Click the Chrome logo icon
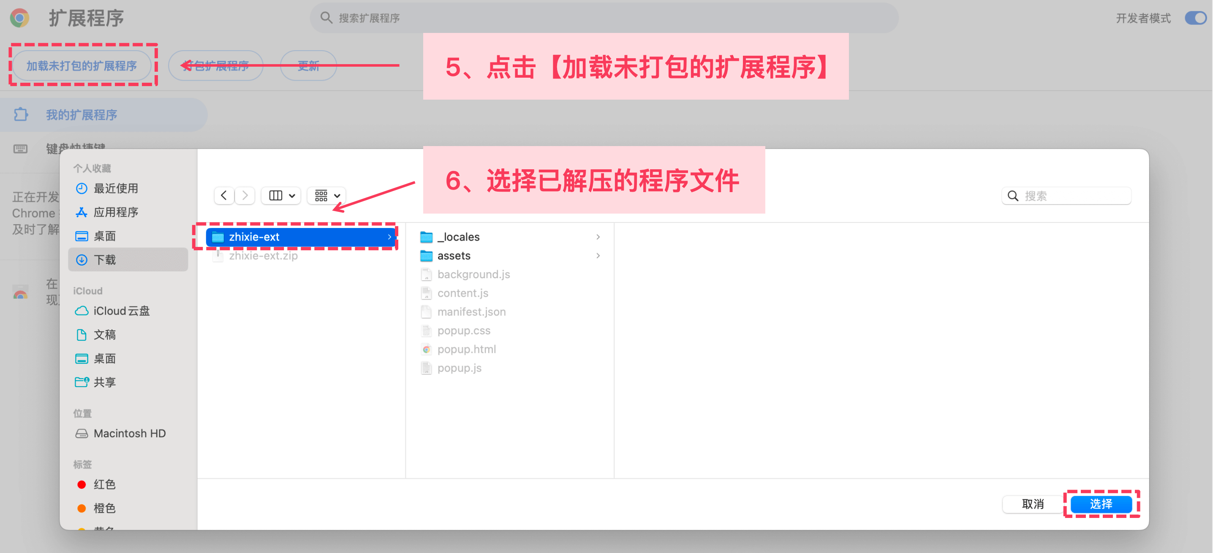Image resolution: width=1213 pixels, height=553 pixels. [19, 18]
